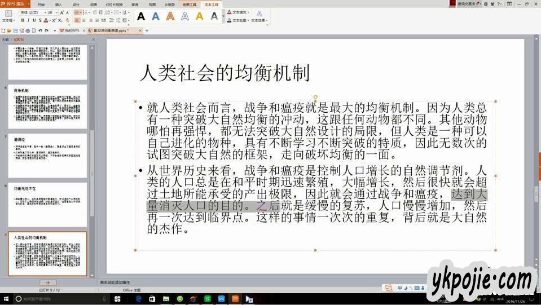Apply superscript formatting
This screenshot has height=305, width=541.
[56, 20]
